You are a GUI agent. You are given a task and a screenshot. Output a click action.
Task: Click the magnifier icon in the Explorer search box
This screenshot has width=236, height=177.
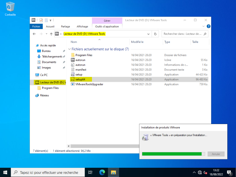[205, 34]
